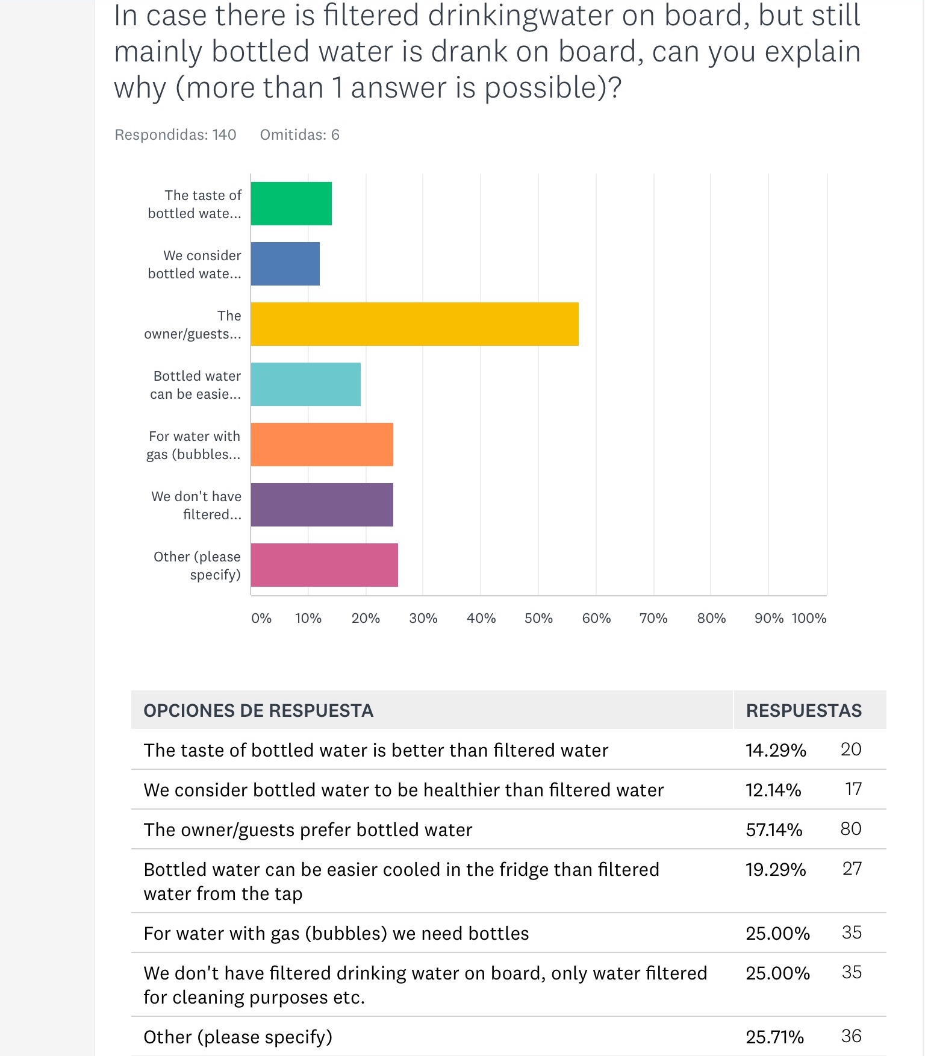The image size is (925, 1056).
Task: Click the 57.14% value in the table
Action: tap(774, 829)
